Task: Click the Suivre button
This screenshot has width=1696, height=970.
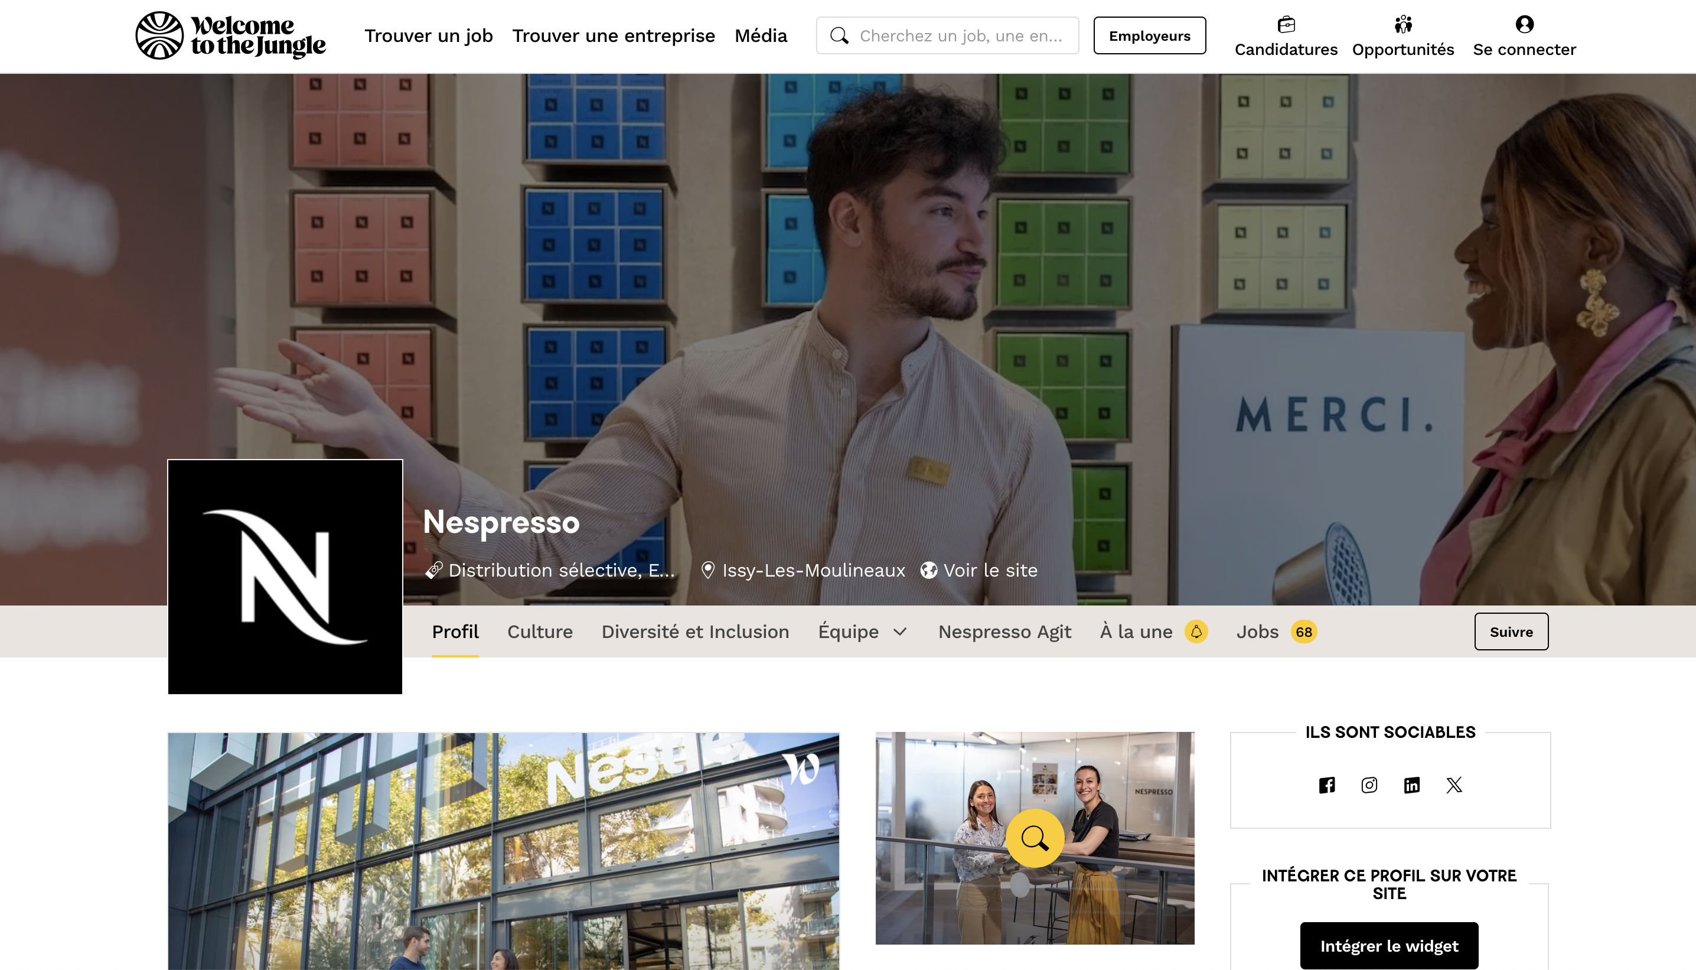Action: coord(1511,632)
